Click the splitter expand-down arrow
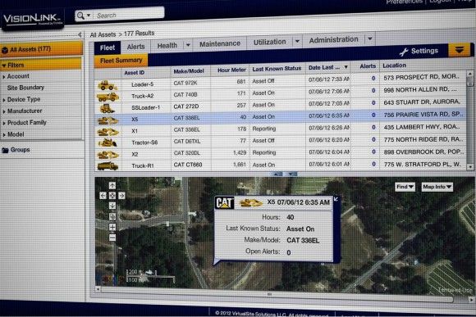 point(291,174)
